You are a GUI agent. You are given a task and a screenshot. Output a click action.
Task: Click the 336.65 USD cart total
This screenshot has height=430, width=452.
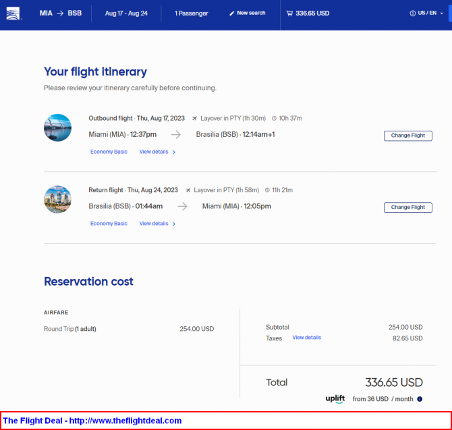pos(312,13)
